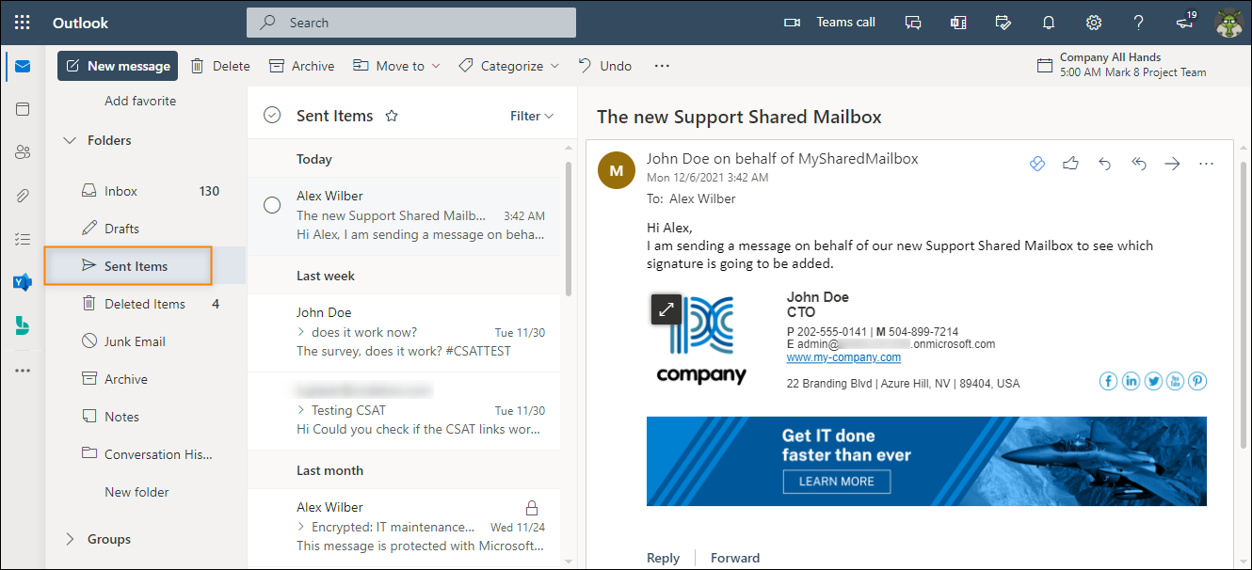
Task: Open the Office apps icon in header
Action: [x=958, y=23]
